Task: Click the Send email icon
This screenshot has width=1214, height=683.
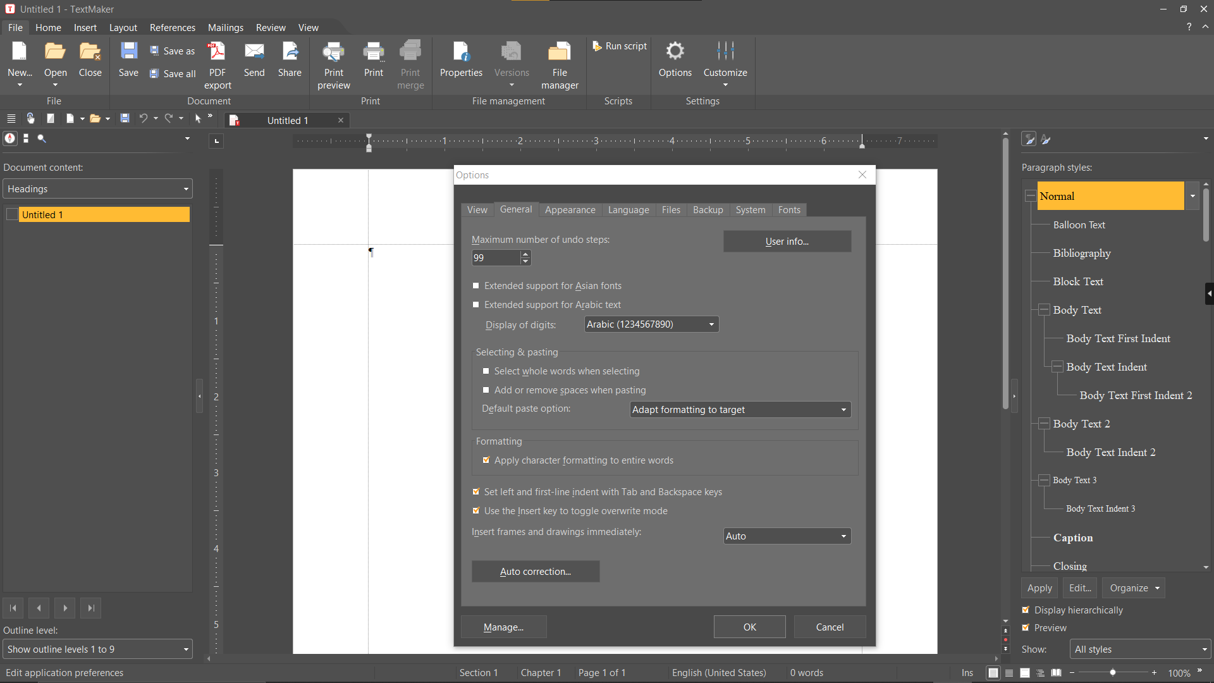Action: (254, 52)
